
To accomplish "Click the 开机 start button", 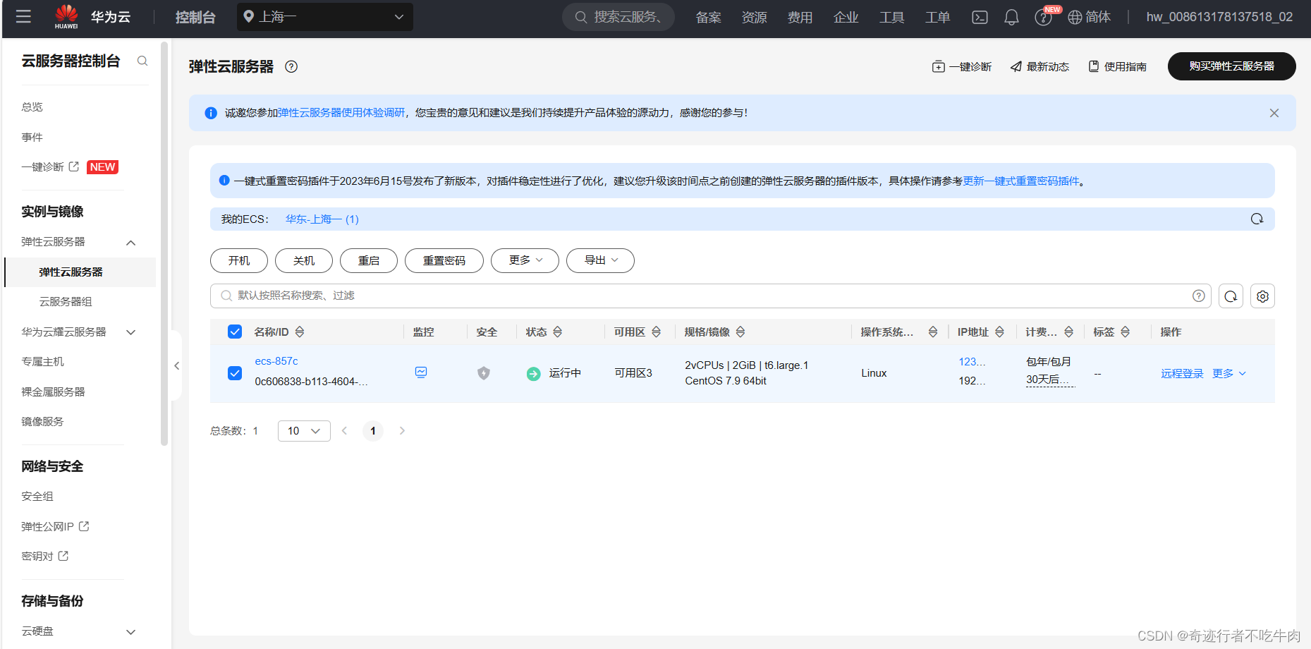I will [x=239, y=260].
